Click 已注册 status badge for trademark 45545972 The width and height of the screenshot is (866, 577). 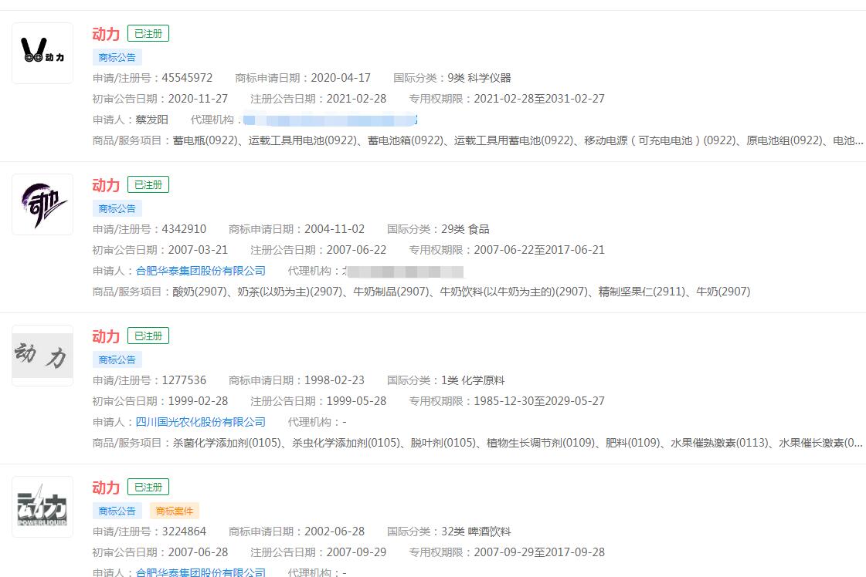click(x=148, y=34)
